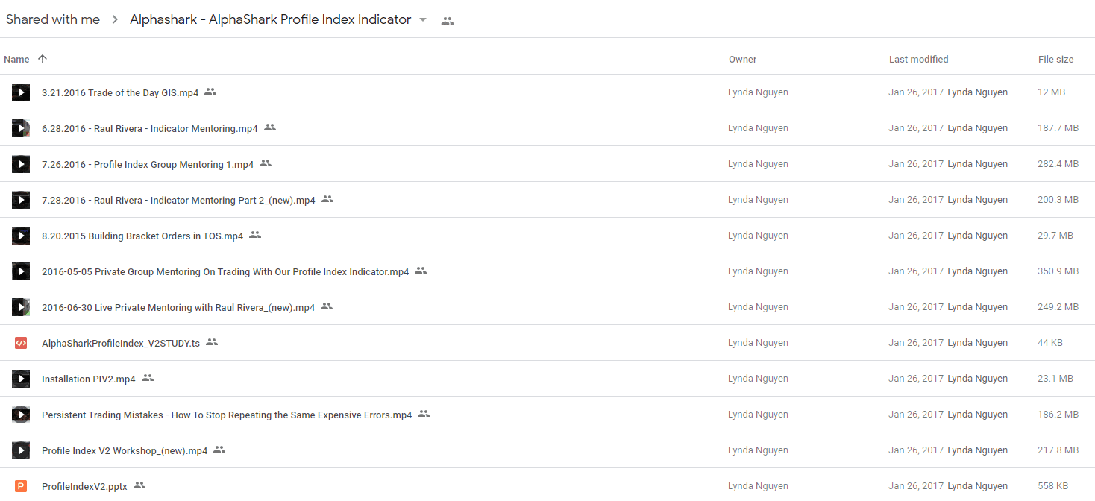
Task: Click video icon beside 7.26.2016 Profile Index Group Mentoring 1.mp4
Action: (21, 164)
